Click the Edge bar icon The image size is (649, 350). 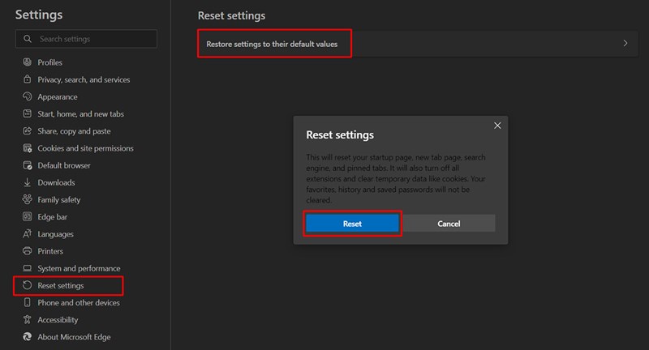[x=28, y=216]
